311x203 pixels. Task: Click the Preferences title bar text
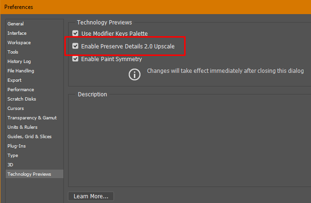point(19,7)
